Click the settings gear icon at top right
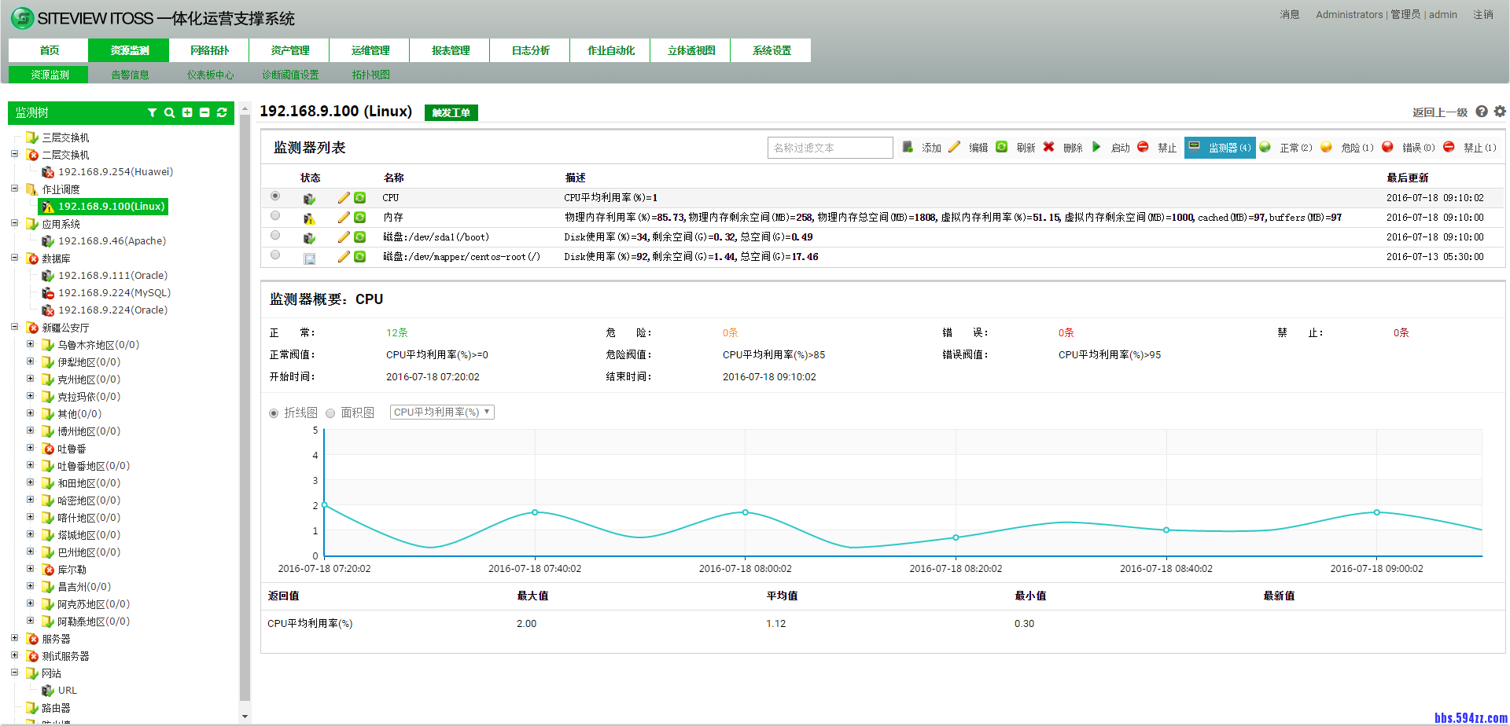This screenshot has width=1510, height=726. pos(1500,112)
